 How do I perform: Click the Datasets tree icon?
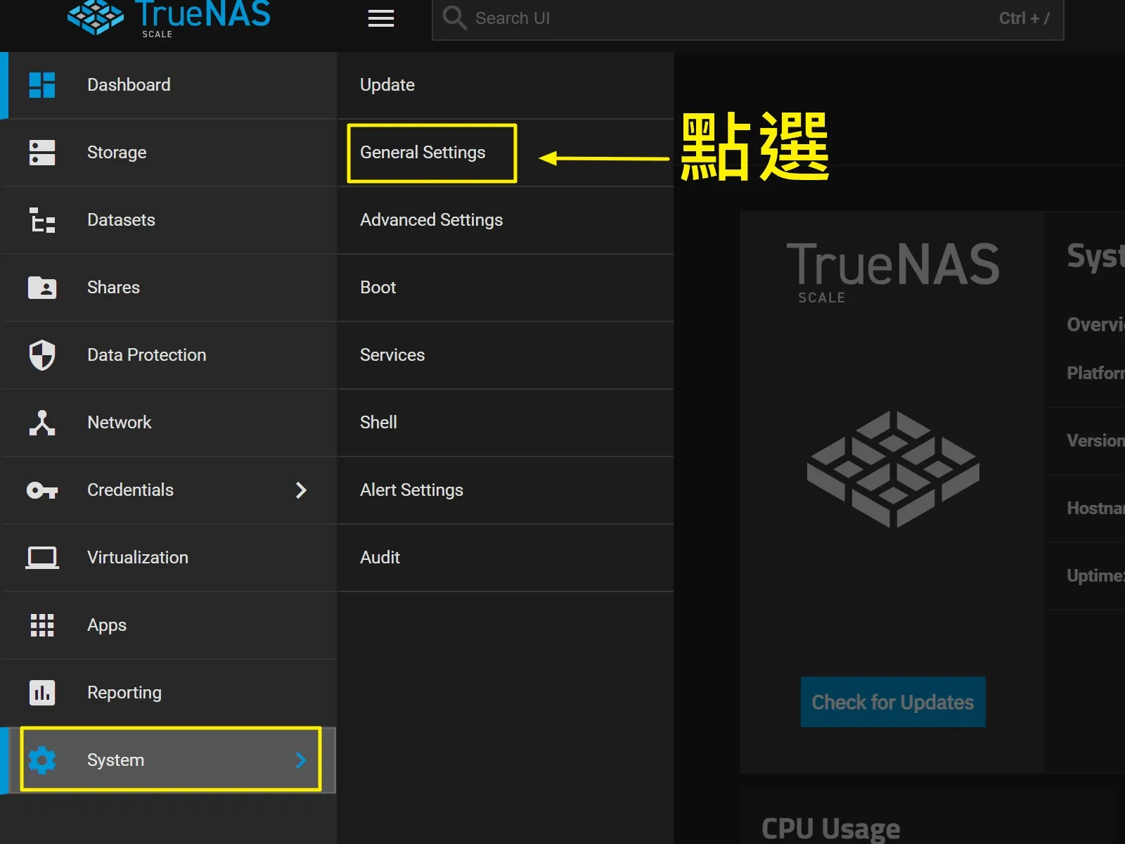[42, 220]
